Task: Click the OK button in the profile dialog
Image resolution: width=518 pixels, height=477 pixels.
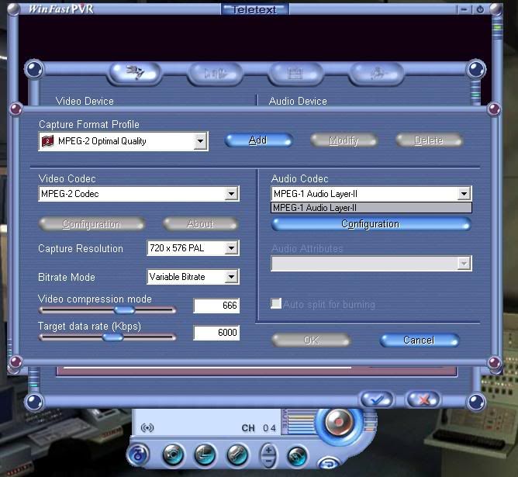Action: 310,340
